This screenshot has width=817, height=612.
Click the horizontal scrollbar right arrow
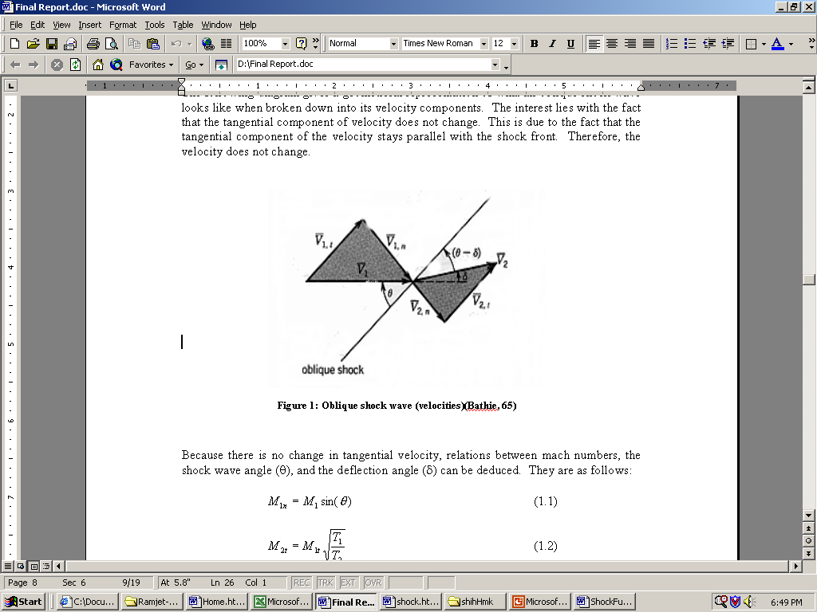[x=795, y=567]
